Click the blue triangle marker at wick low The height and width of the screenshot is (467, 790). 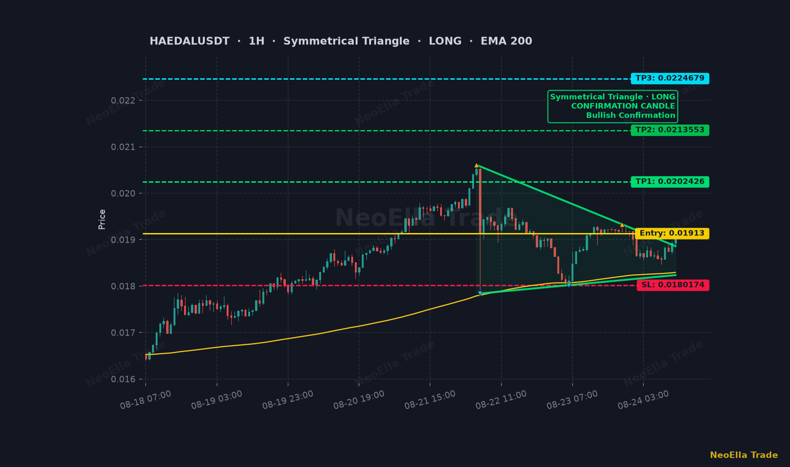coord(480,293)
